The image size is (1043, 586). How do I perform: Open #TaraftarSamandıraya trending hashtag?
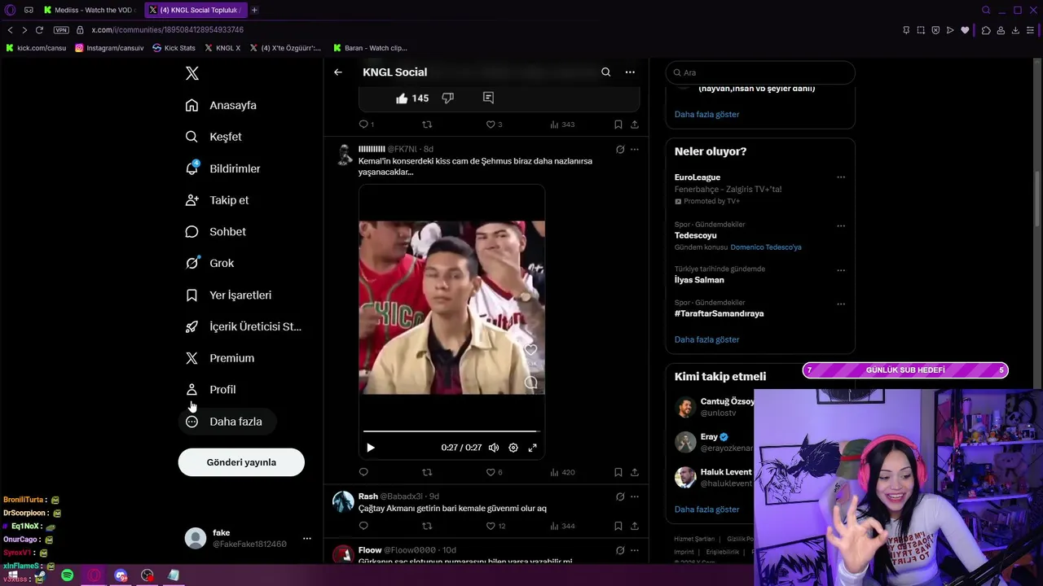719,313
